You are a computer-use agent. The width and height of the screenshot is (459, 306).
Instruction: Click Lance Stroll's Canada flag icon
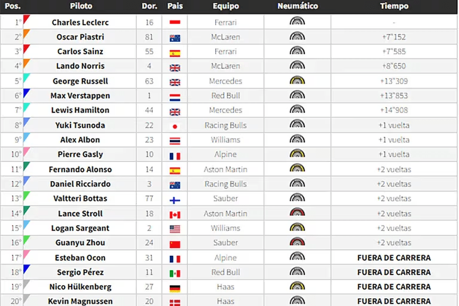pos(175,215)
